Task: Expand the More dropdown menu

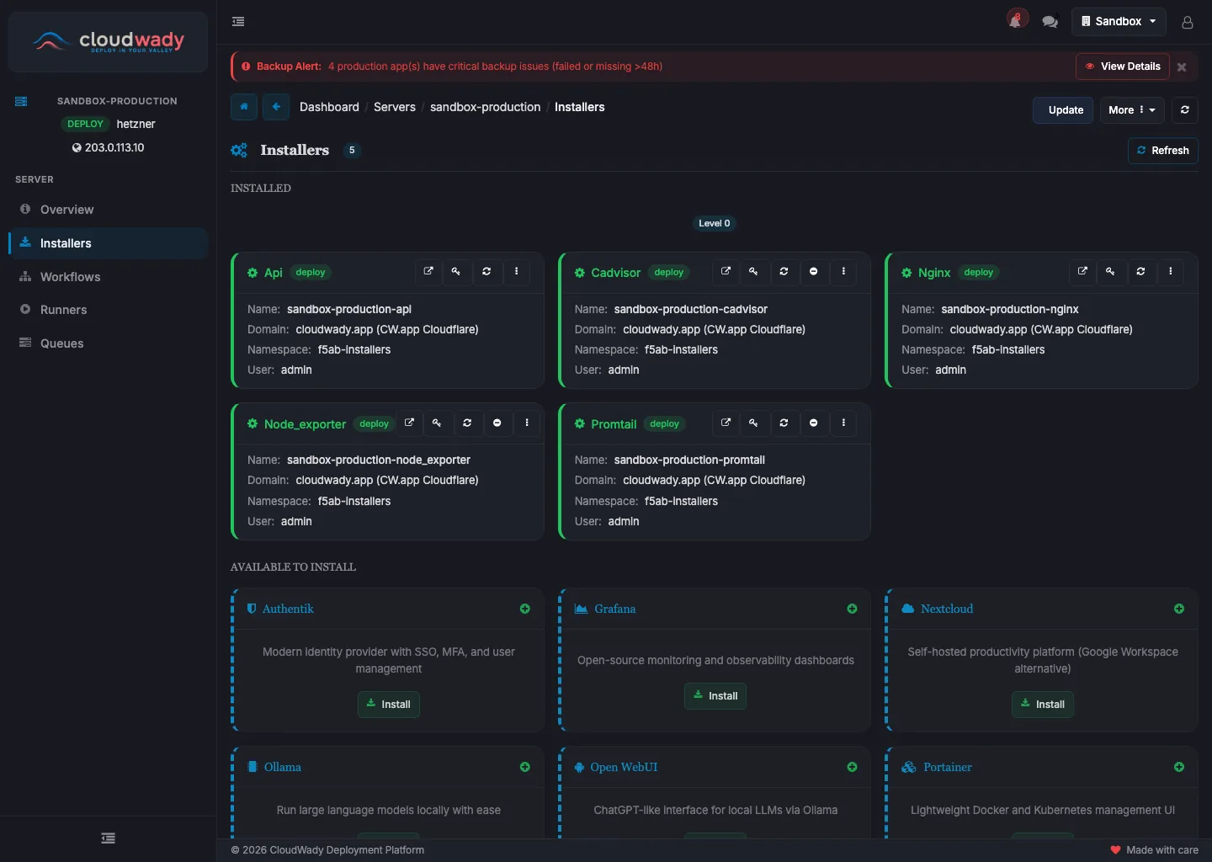Action: [1132, 110]
